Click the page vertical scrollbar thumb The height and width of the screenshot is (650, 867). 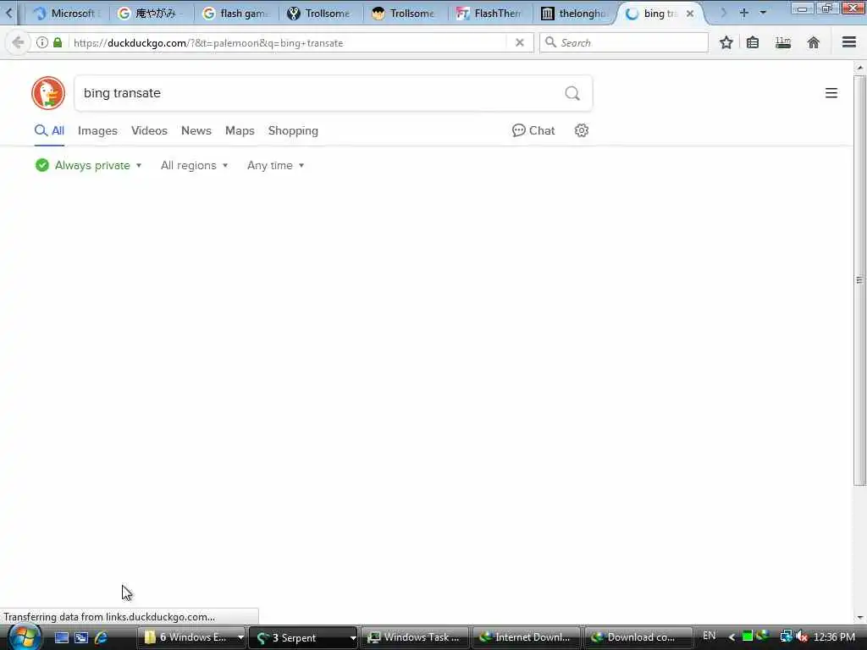[859, 280]
